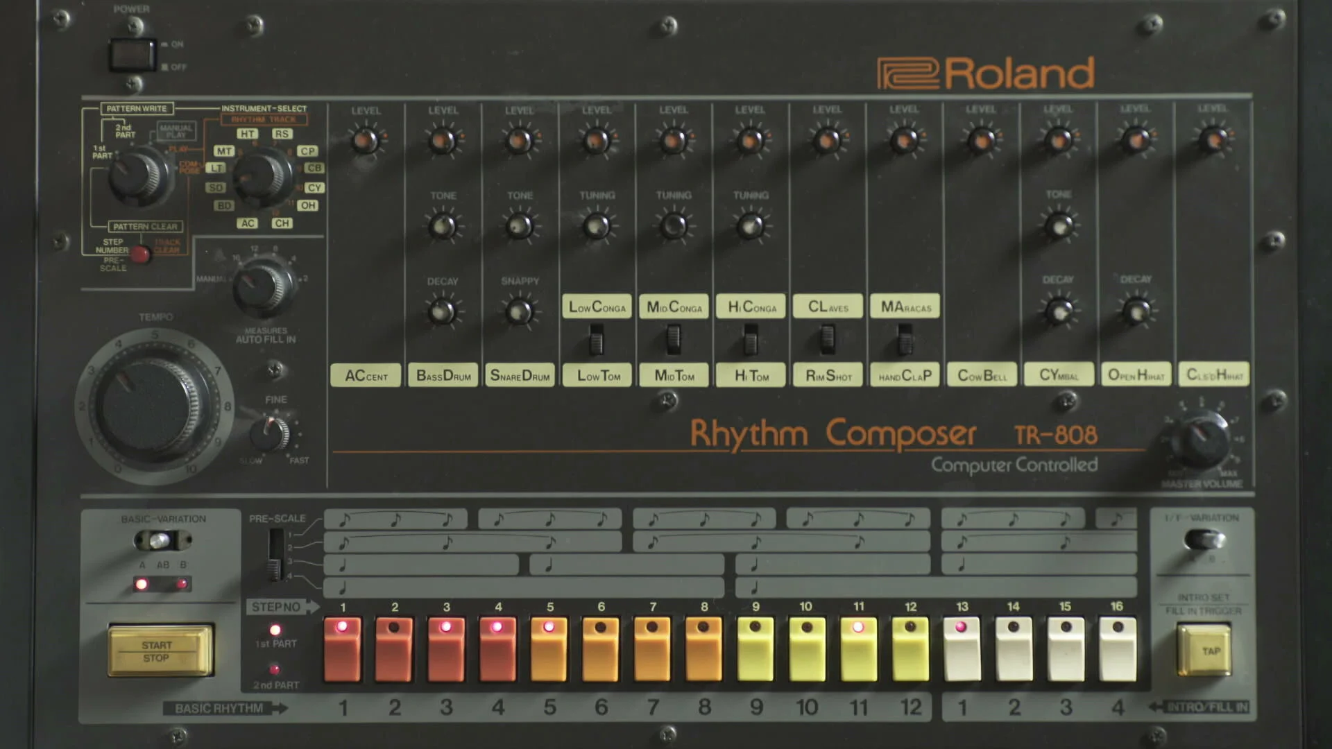Click the Fine tempo knob
1332x749 pixels.
pos(269,434)
